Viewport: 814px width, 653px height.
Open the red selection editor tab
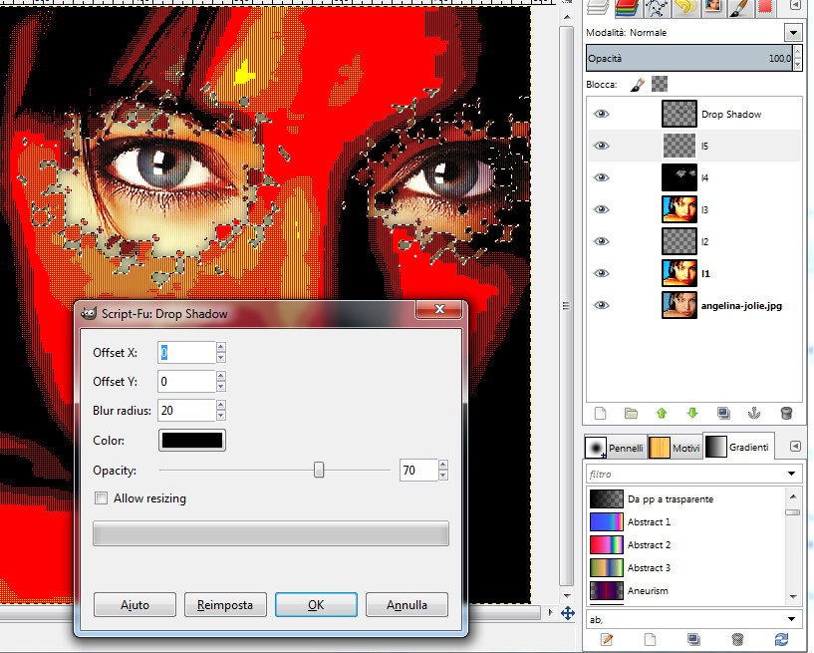point(765,7)
